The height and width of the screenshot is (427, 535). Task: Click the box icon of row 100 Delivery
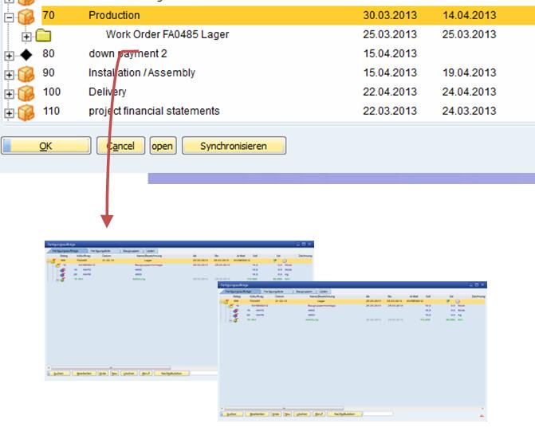tap(26, 93)
